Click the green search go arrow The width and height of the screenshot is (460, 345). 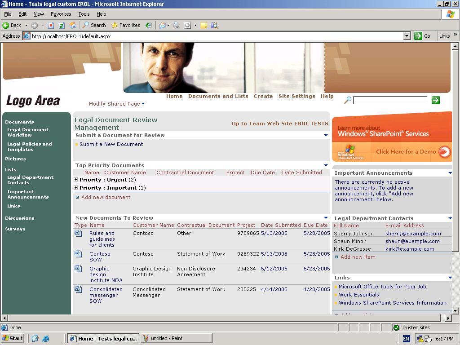pyautogui.click(x=435, y=100)
